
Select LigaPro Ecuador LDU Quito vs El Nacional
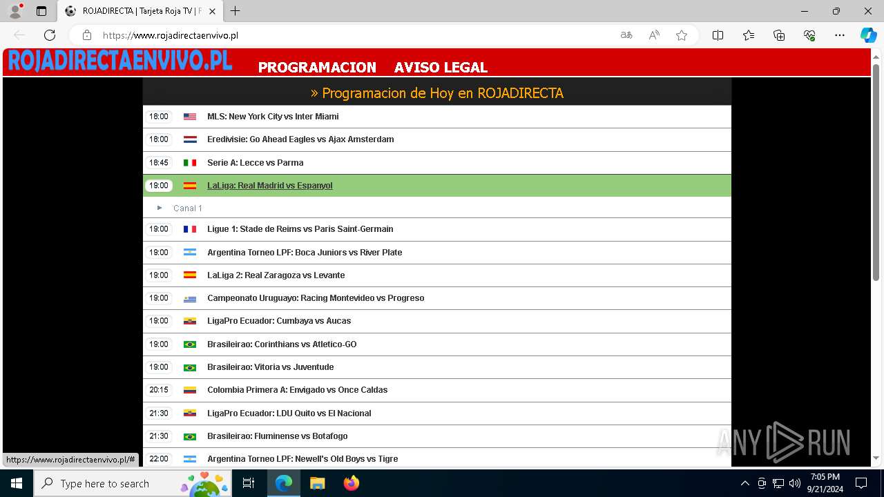436,413
